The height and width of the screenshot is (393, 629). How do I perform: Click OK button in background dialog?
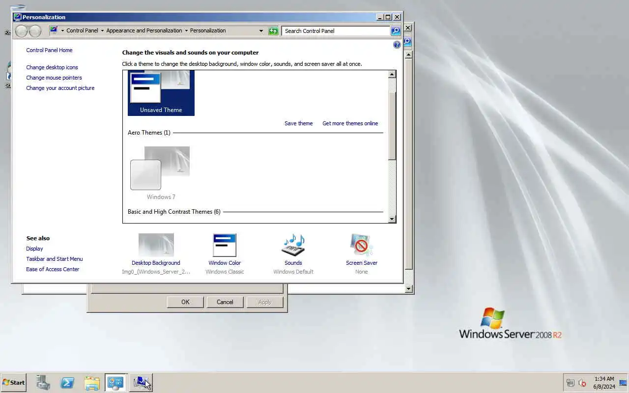[x=185, y=302]
